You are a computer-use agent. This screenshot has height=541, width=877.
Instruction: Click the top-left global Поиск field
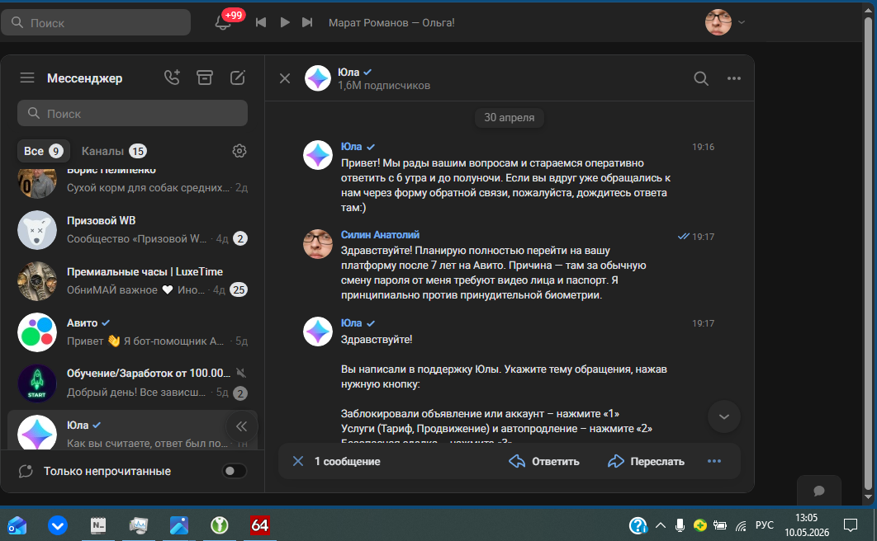pos(96,23)
